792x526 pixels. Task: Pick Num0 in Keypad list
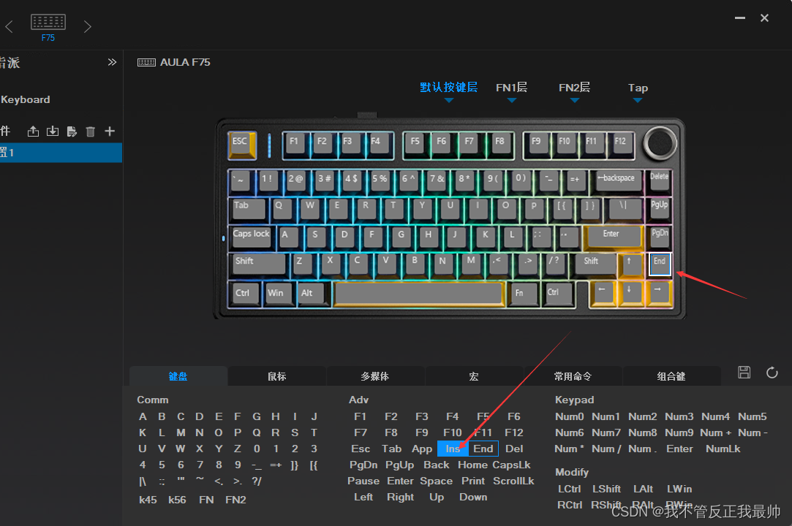[x=569, y=416]
